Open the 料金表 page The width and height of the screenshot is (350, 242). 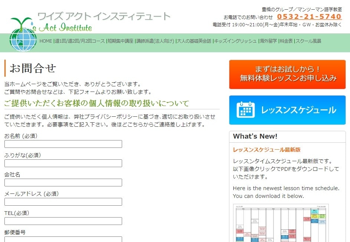(x=286, y=41)
